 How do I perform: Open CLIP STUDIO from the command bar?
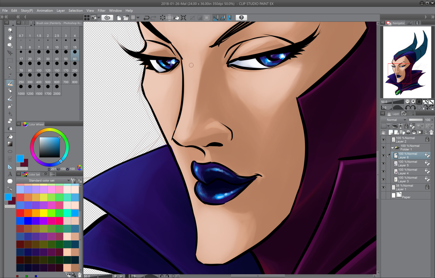point(107,18)
